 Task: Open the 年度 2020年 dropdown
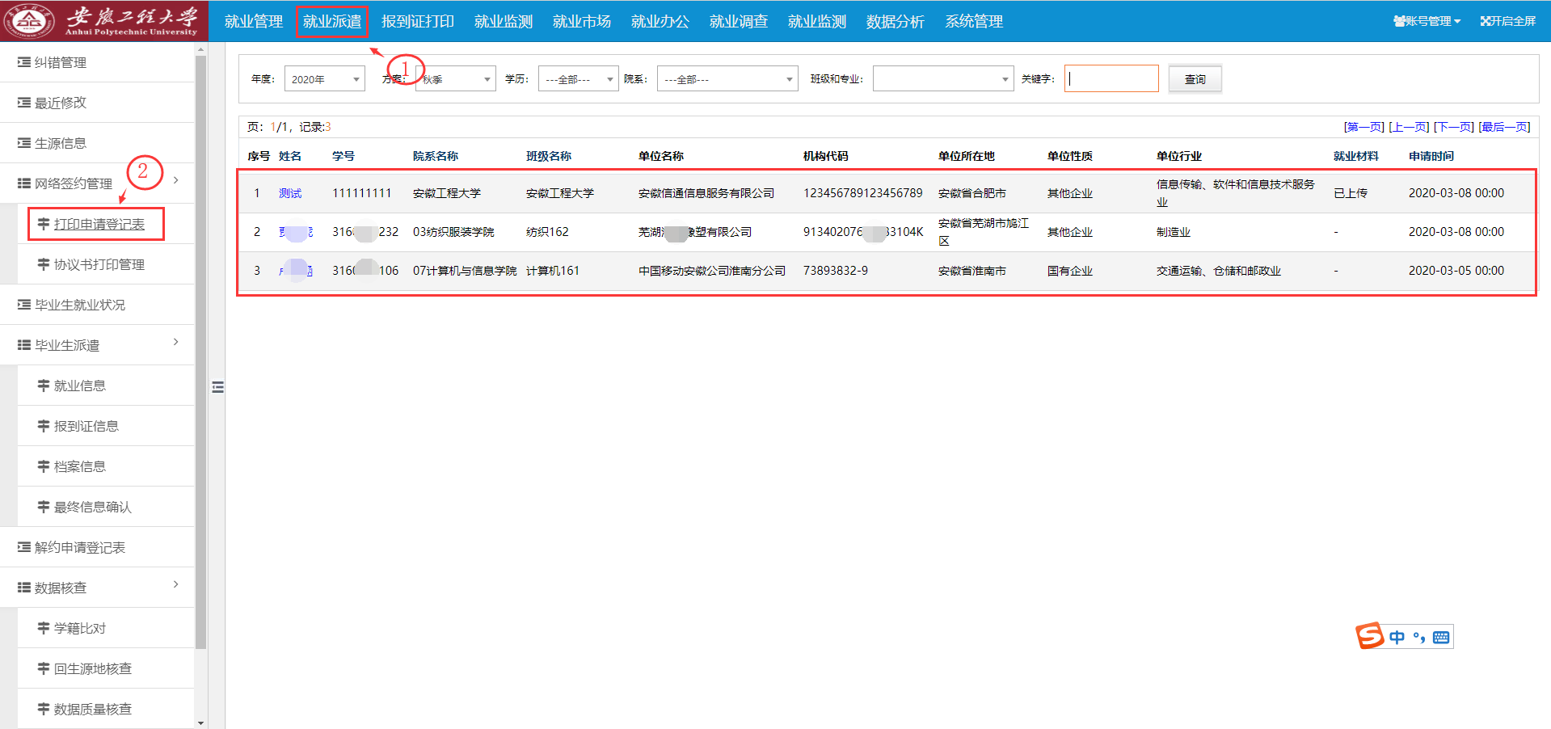(324, 79)
